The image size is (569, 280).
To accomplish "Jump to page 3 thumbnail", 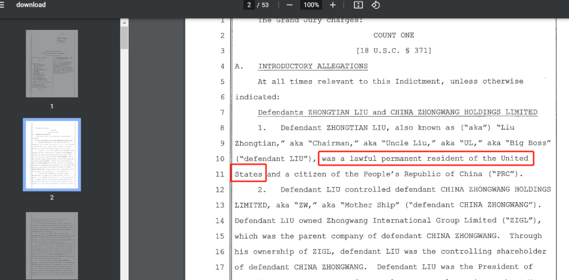I will coord(52,246).
